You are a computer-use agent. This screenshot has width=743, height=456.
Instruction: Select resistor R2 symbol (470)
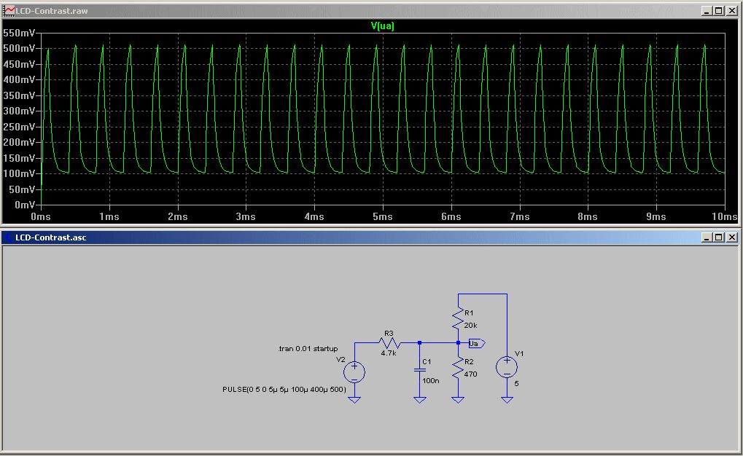point(458,369)
